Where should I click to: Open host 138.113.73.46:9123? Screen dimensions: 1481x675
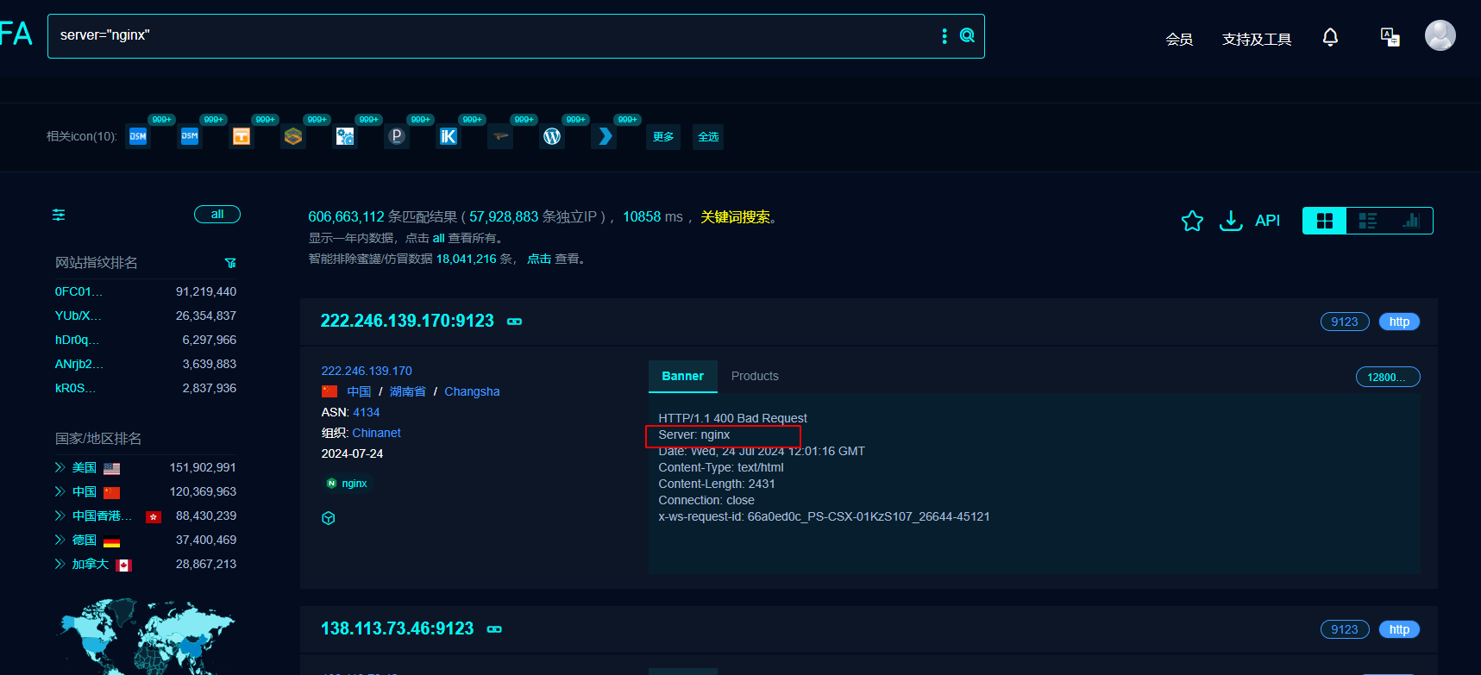tap(397, 628)
